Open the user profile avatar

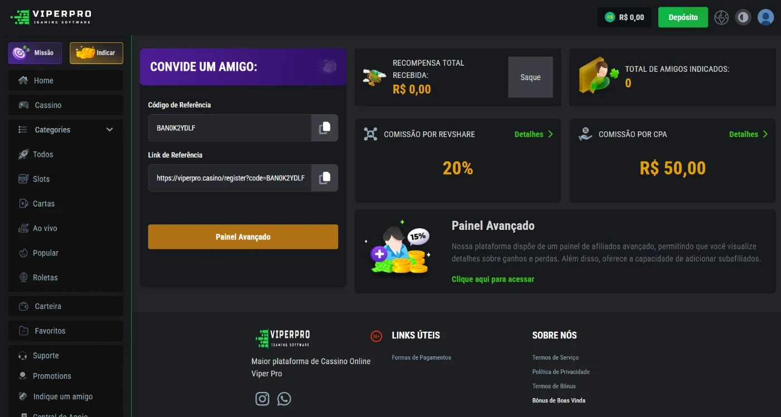click(x=765, y=17)
